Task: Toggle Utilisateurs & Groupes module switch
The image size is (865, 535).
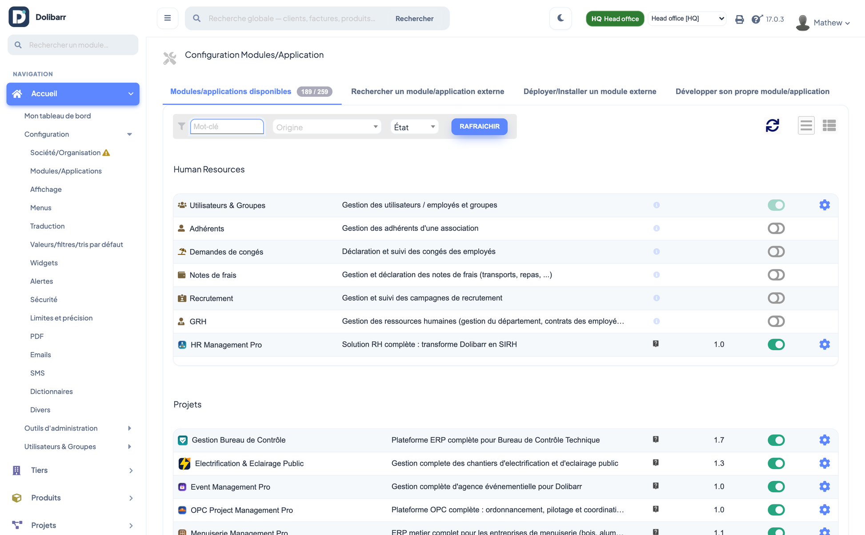Action: pyautogui.click(x=776, y=205)
